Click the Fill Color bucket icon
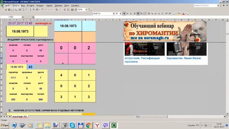Viewport: 229px width, 129px height. pyautogui.click(x=179, y=14)
